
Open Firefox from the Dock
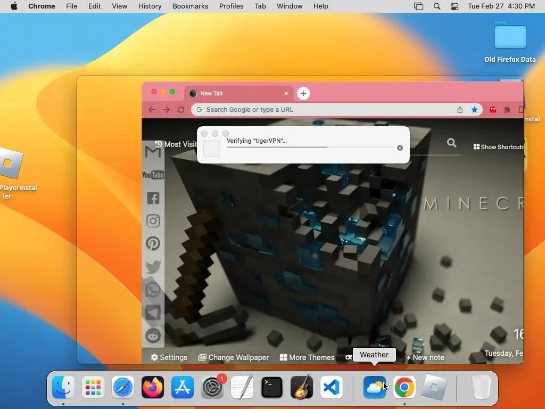(x=153, y=387)
